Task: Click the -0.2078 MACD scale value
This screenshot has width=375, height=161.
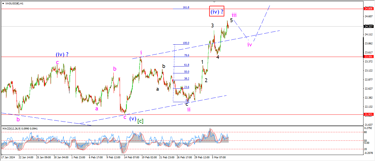Action: 368,154
